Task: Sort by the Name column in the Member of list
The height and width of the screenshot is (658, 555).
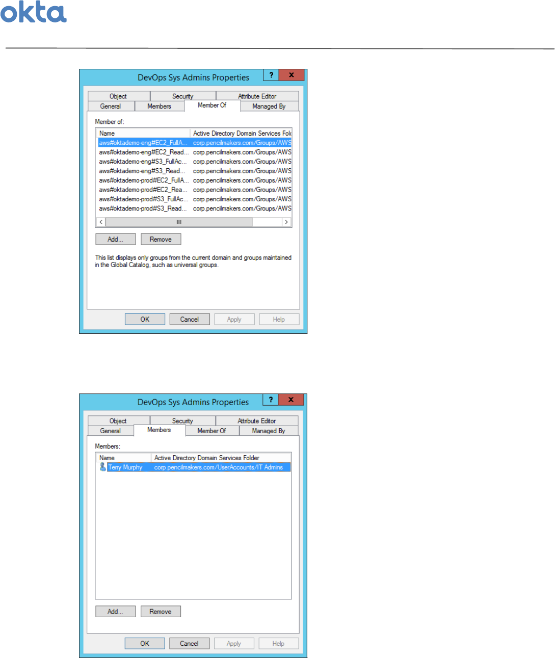Action: (143, 133)
